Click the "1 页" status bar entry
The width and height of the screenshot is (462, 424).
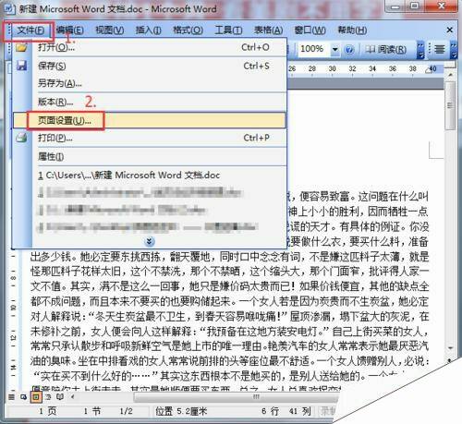(47, 411)
